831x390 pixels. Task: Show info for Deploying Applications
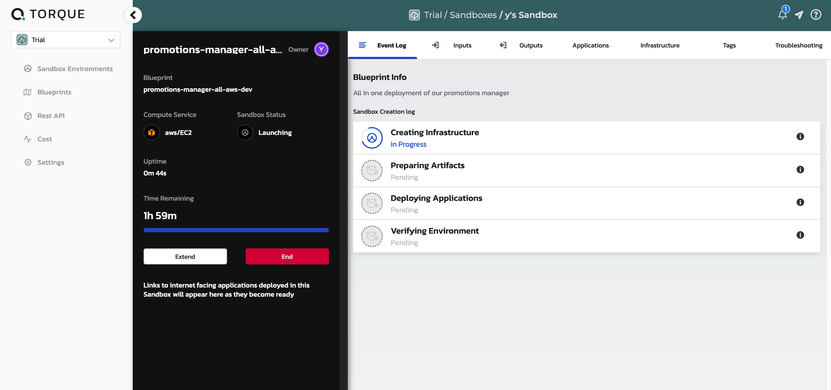point(800,202)
